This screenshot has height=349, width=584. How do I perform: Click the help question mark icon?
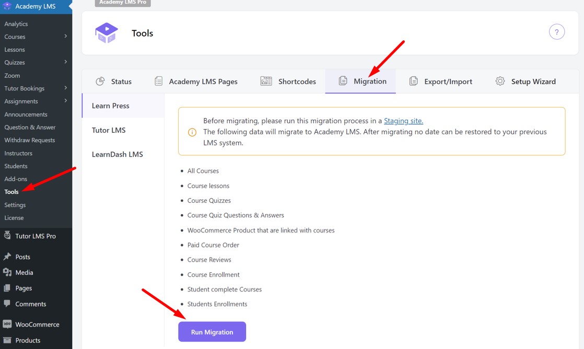click(557, 32)
